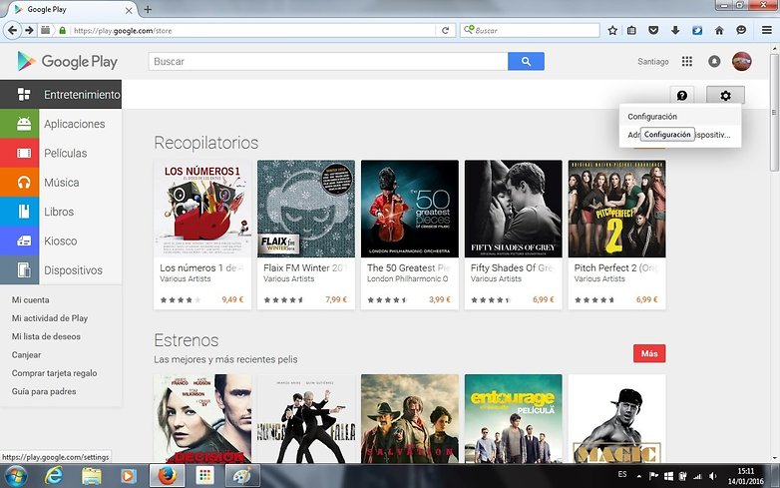780x488 pixels.
Task: Open Guía para padres link
Action: point(44,391)
